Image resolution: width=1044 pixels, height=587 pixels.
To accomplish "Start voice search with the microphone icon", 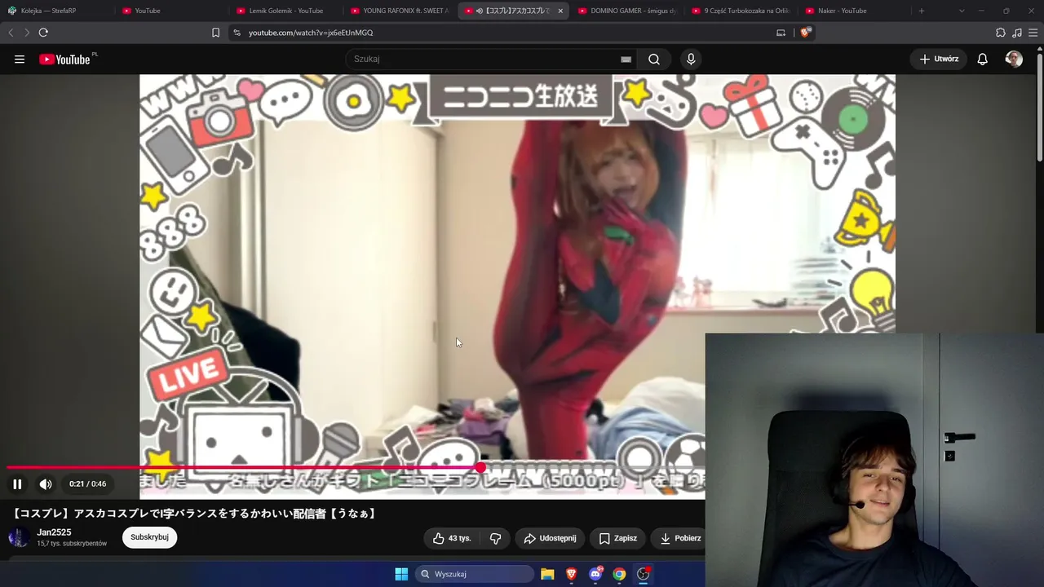I will point(691,59).
